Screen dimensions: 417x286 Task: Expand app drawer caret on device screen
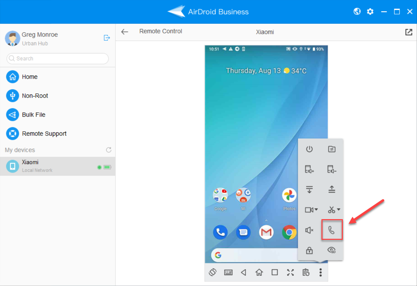(266, 221)
